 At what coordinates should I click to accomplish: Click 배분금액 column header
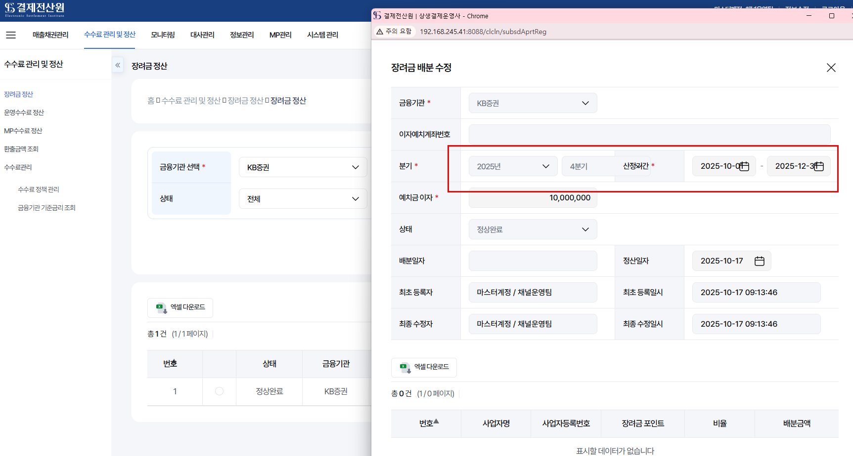797,423
